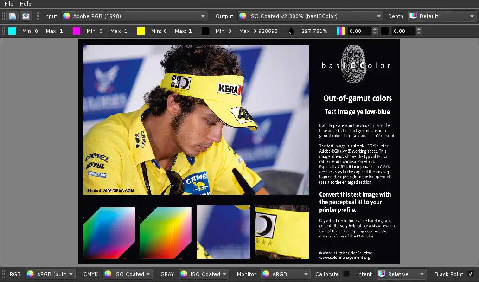
Task: Click the enlarged yellow cap moon detail thumbnail
Action: tap(281, 232)
